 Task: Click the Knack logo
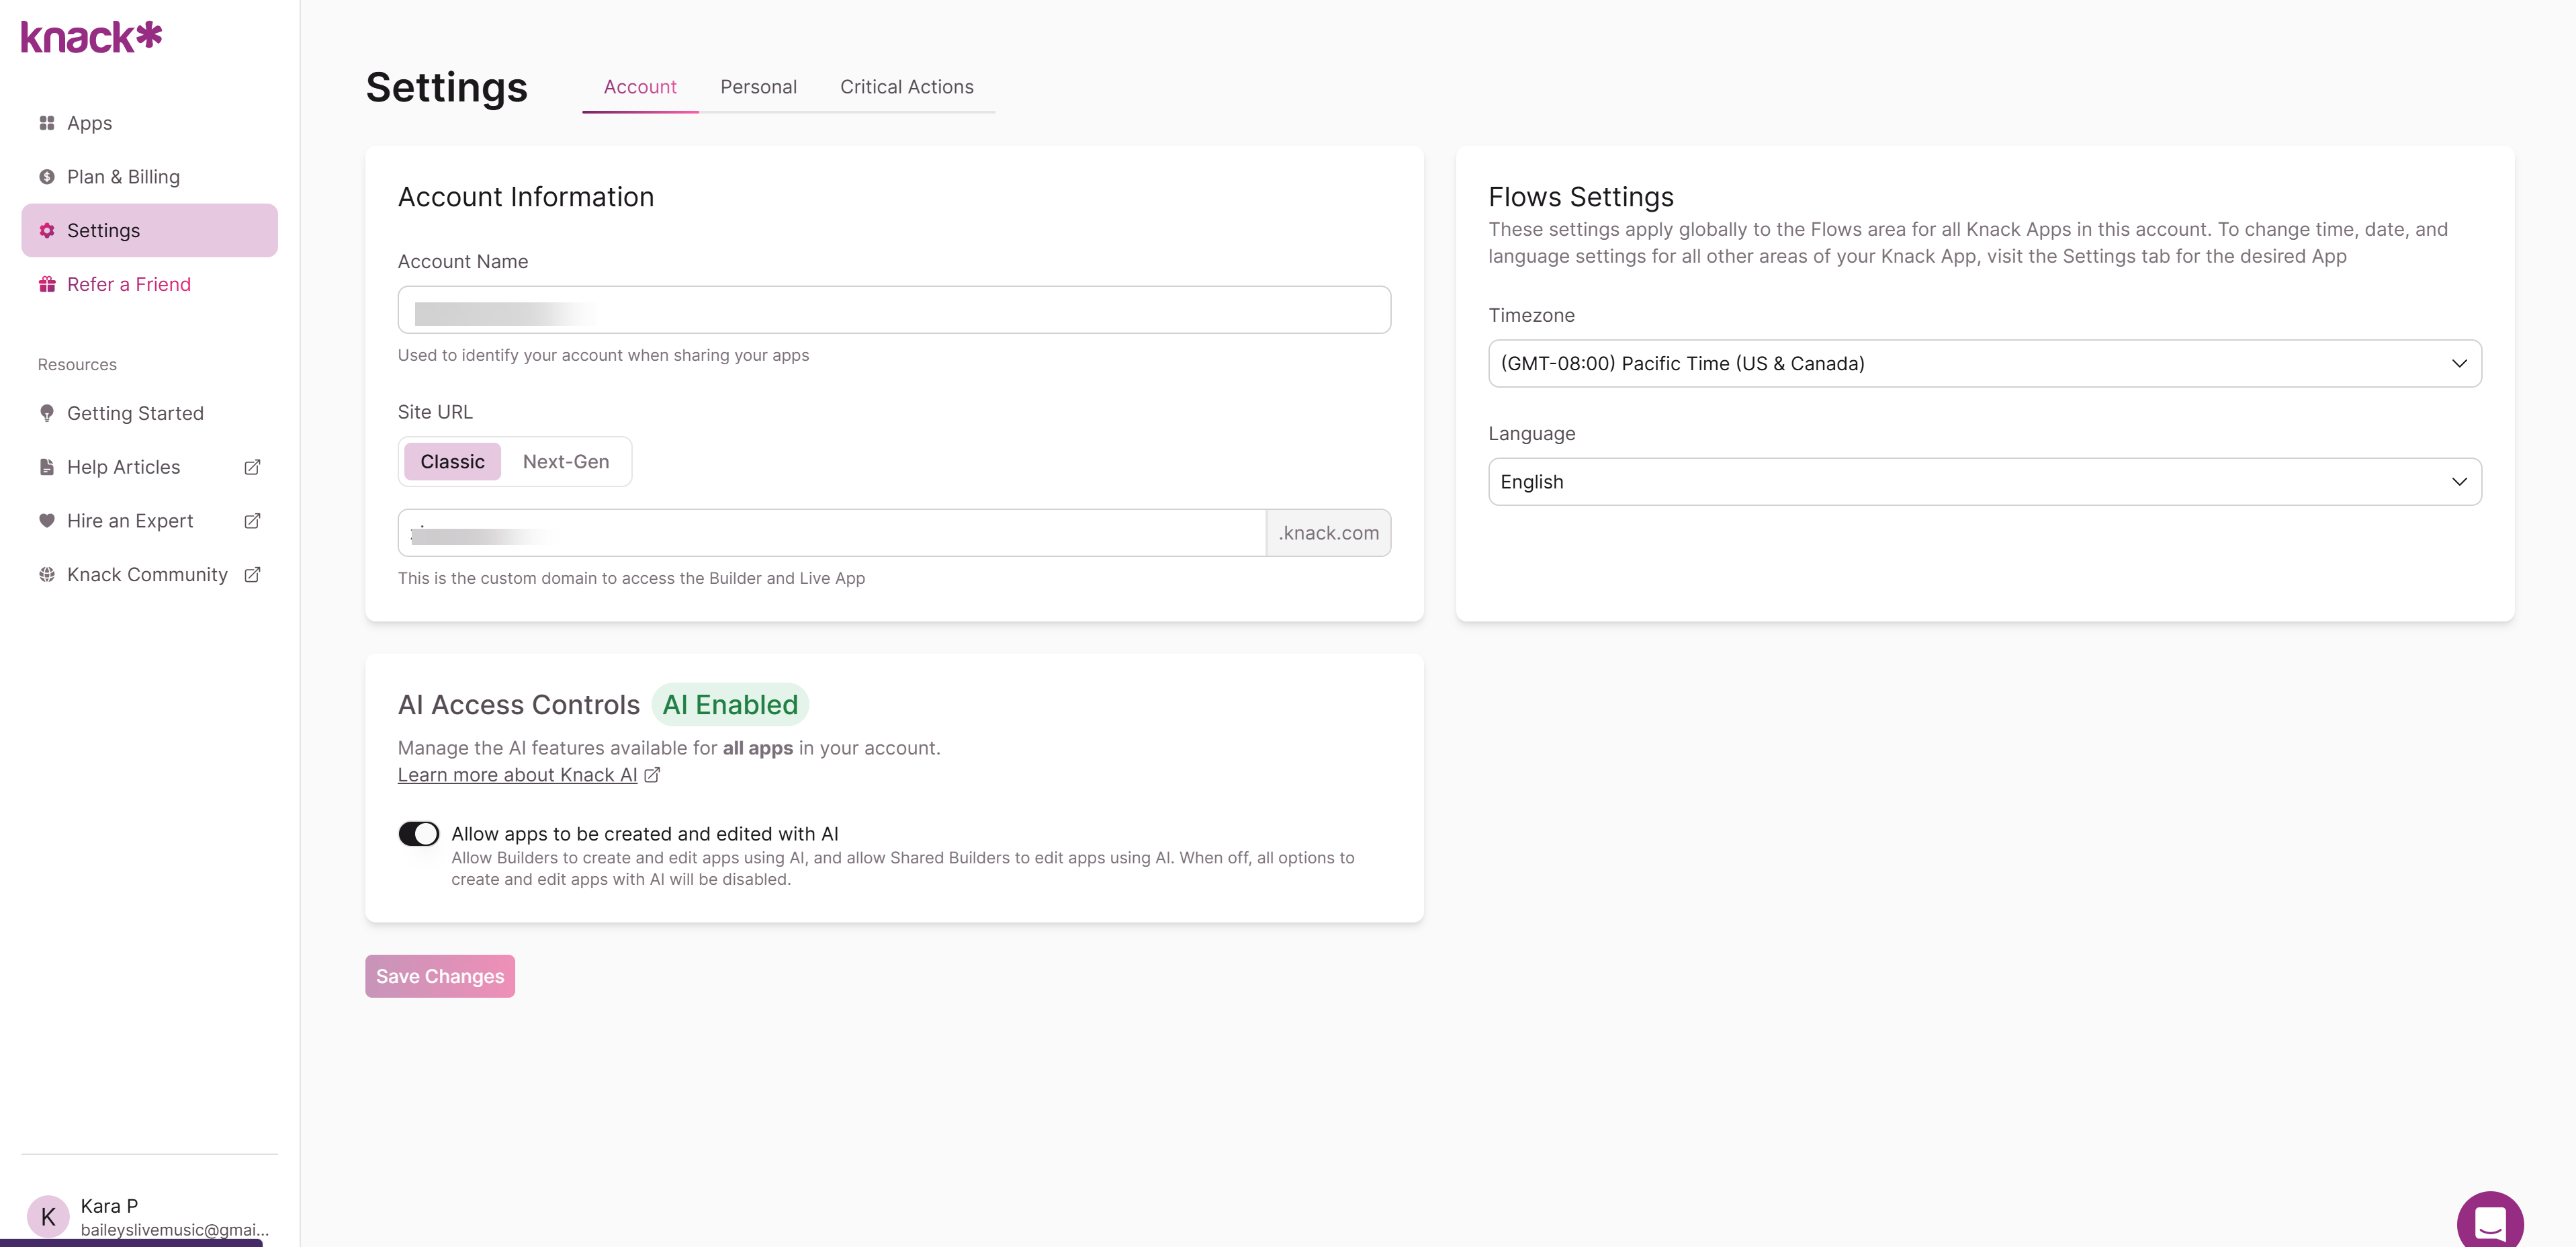91,37
